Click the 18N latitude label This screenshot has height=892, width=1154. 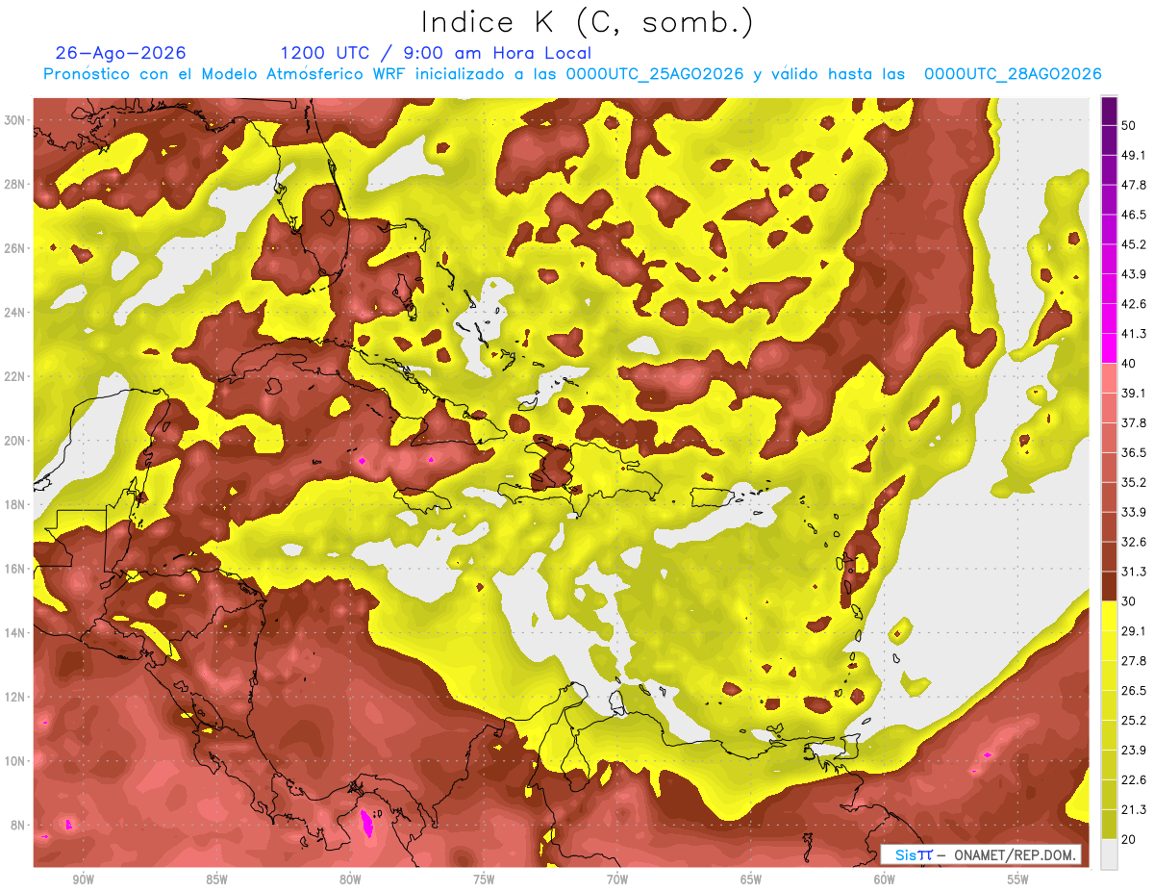click(14, 504)
